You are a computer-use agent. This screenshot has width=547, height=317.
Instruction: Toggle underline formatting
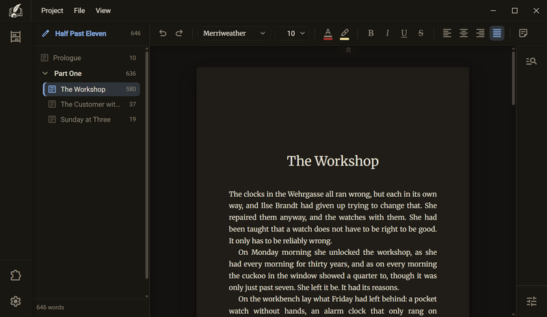404,33
